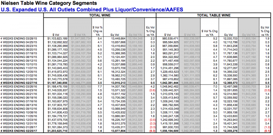This screenshot has height=135, width=273.
Task: Click red '(0.1)' value in the 02/25/17 row
Action: [x=268, y=131]
